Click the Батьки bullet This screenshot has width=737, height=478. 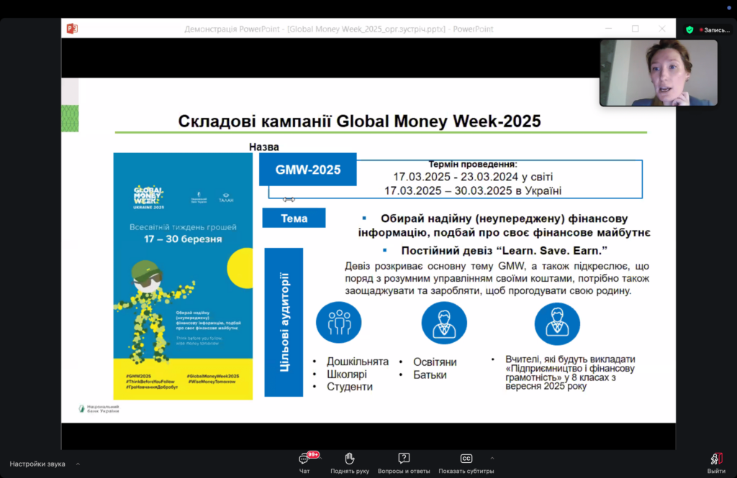click(x=430, y=374)
